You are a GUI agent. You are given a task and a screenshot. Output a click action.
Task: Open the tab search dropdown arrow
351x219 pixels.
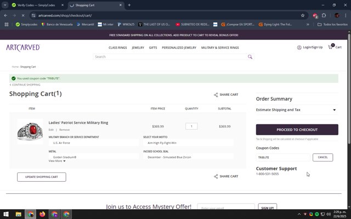[x=5, y=5]
